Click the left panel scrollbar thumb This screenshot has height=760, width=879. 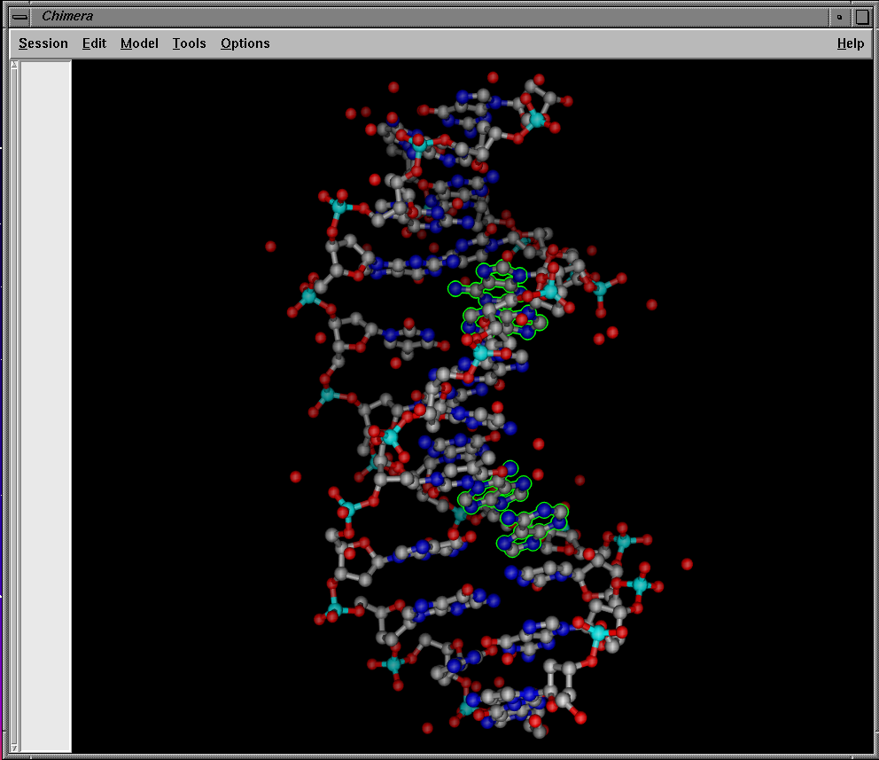click(x=12, y=399)
